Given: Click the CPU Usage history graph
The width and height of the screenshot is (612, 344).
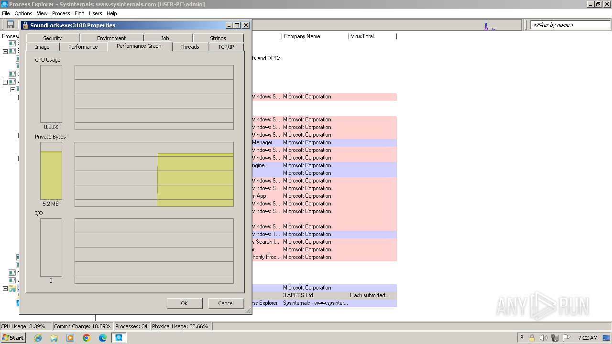Looking at the screenshot, I should click(154, 97).
